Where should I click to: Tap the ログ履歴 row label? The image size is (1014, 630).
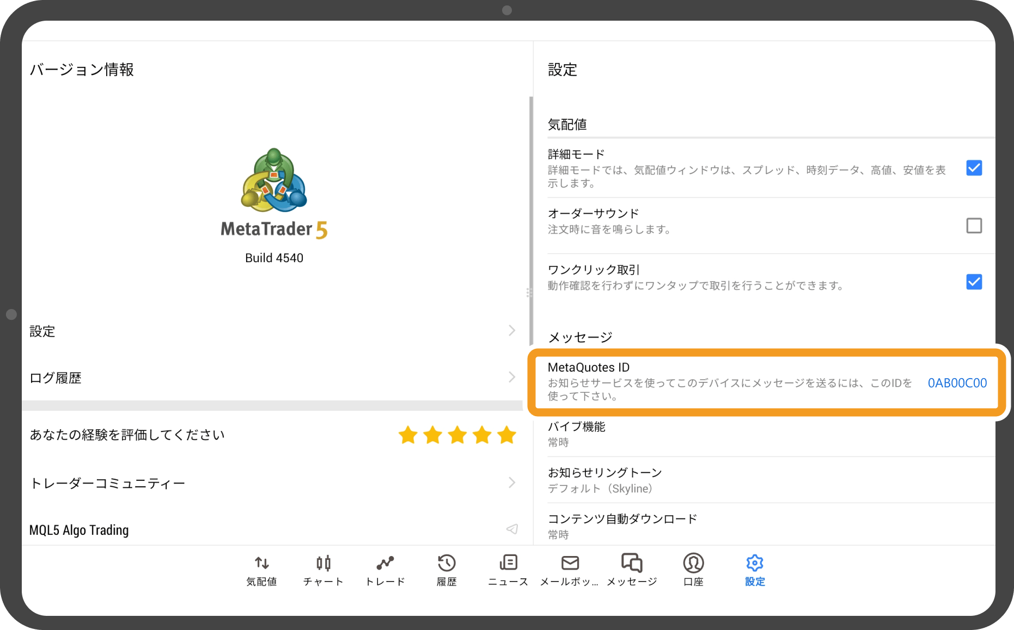[x=56, y=378]
